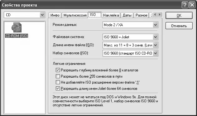Open the Мультисессия tab

[75, 15]
